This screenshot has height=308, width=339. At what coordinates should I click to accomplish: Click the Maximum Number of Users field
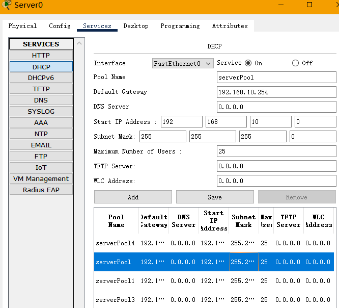click(x=276, y=151)
